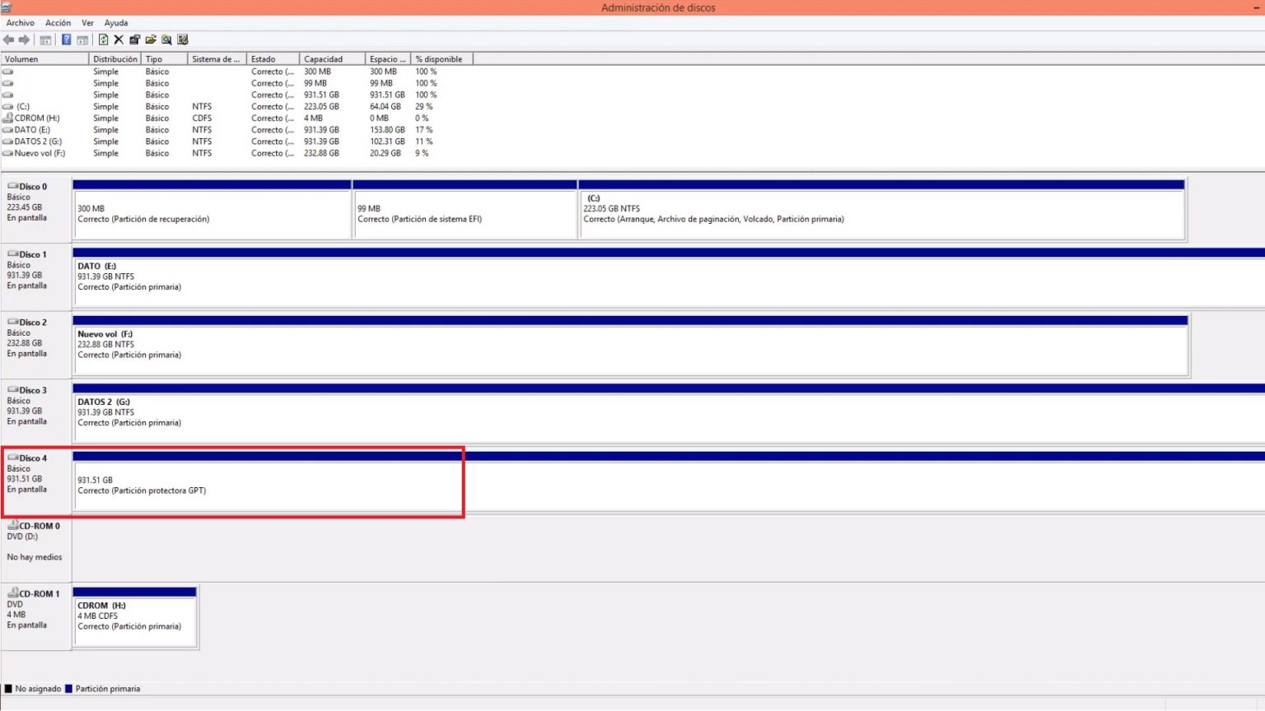Click the 153.80 GB free space cell
This screenshot has width=1265, height=711.
[x=387, y=130]
